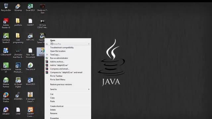Select the XAMPP Control shortcut

(x=30, y=112)
